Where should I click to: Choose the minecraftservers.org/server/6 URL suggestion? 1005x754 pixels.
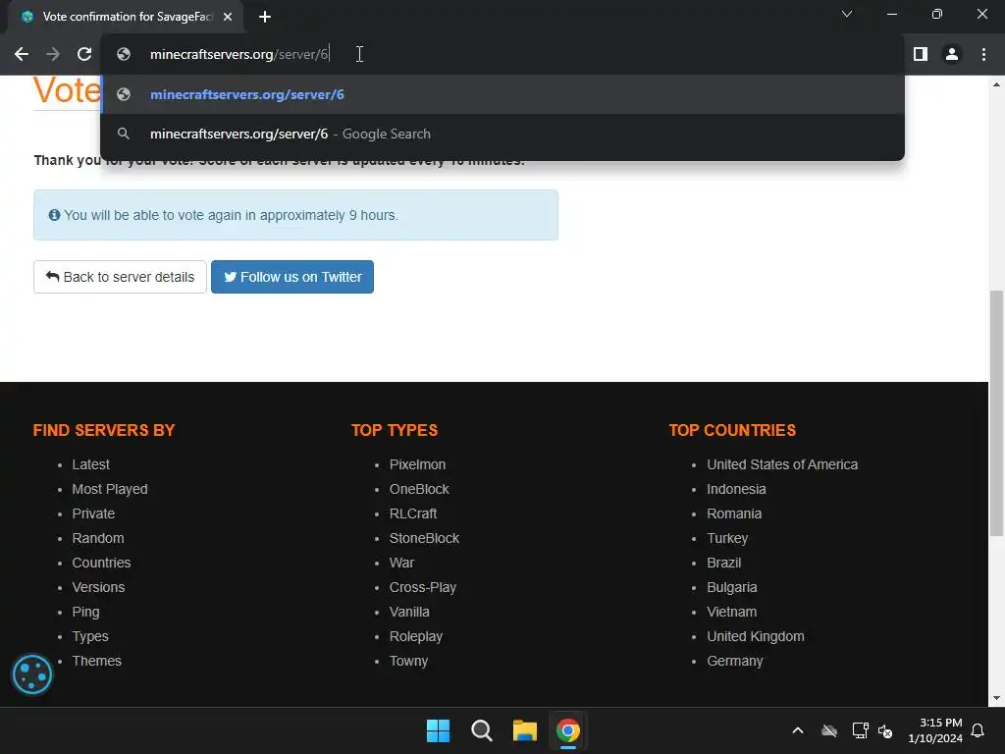502,94
